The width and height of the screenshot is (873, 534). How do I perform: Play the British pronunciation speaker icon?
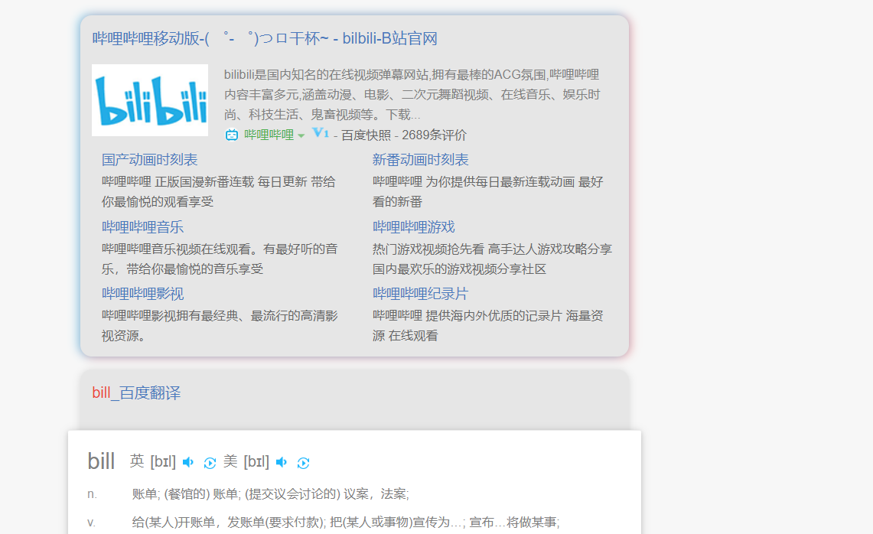point(188,462)
